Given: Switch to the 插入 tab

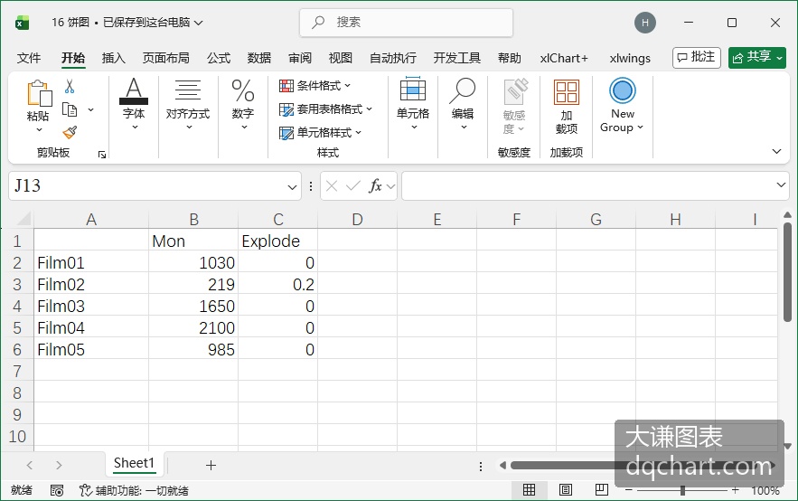Looking at the screenshot, I should tap(113, 58).
